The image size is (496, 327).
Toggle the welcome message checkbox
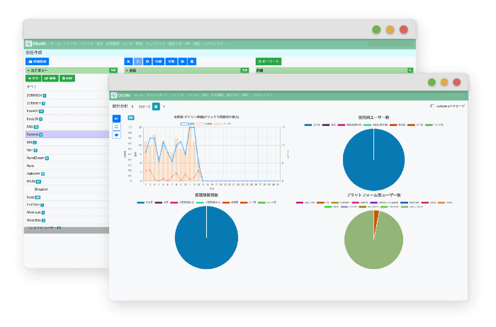tap(432, 106)
